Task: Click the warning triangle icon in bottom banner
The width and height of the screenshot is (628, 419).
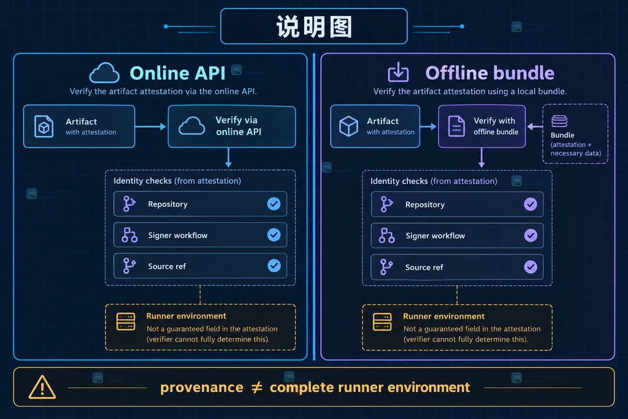Action: coord(42,387)
